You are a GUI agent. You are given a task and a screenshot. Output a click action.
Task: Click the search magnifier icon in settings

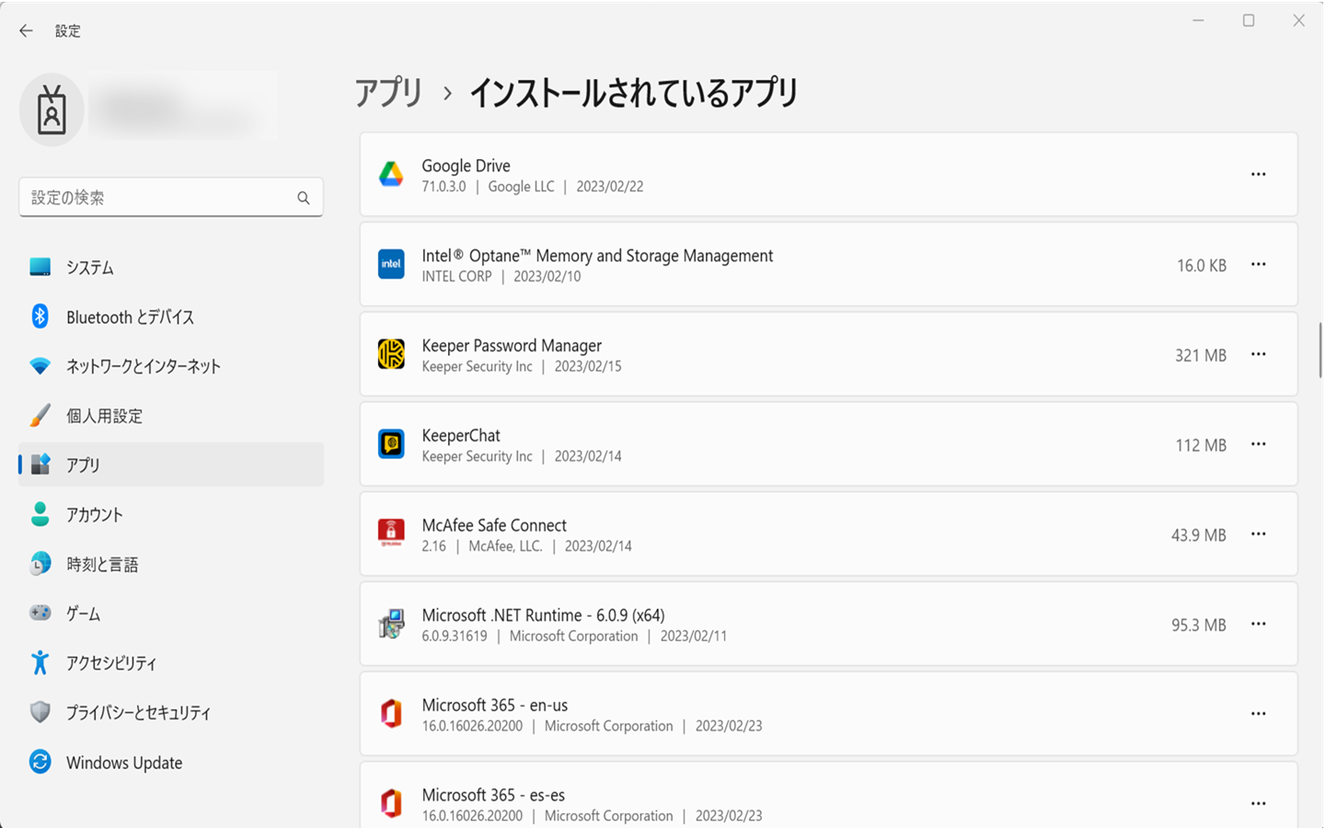tap(303, 198)
